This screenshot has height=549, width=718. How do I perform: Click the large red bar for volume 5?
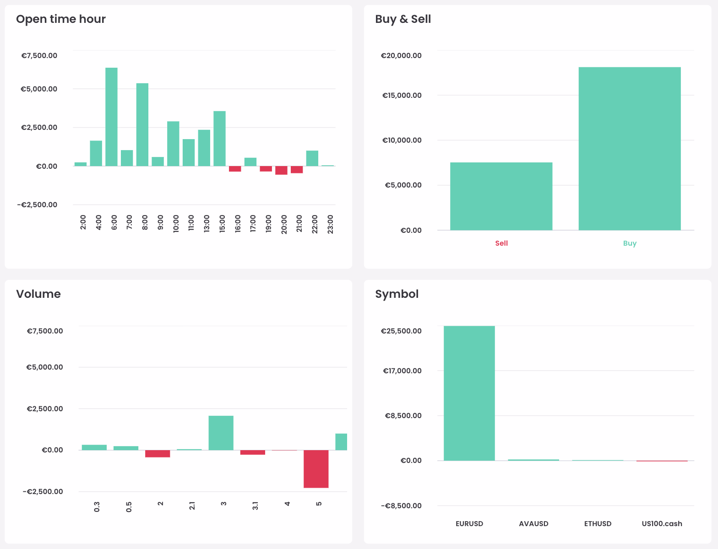tap(316, 469)
